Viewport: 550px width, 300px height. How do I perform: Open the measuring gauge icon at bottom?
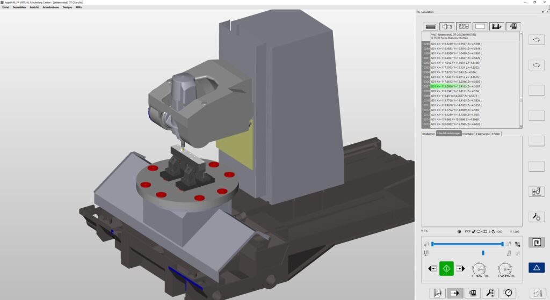[508, 293]
